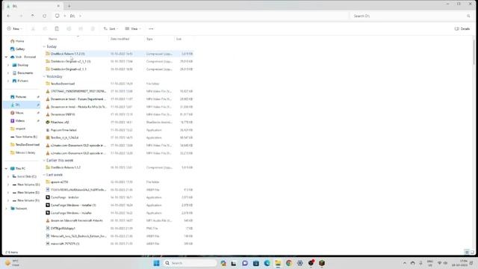This screenshot has height=269, width=478.
Task: Open the Windows Start menu
Action: tap(156, 263)
